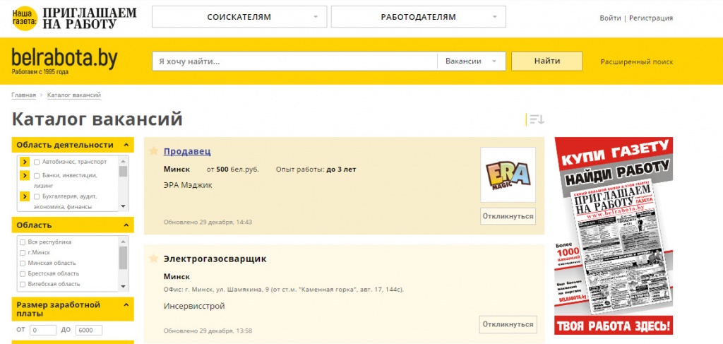Click the region list scrollbar down arrow

pos(123,286)
